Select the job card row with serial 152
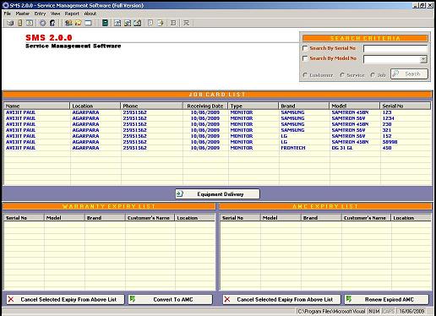Image resolution: width=436 pixels, height=316 pixels. tap(217, 136)
